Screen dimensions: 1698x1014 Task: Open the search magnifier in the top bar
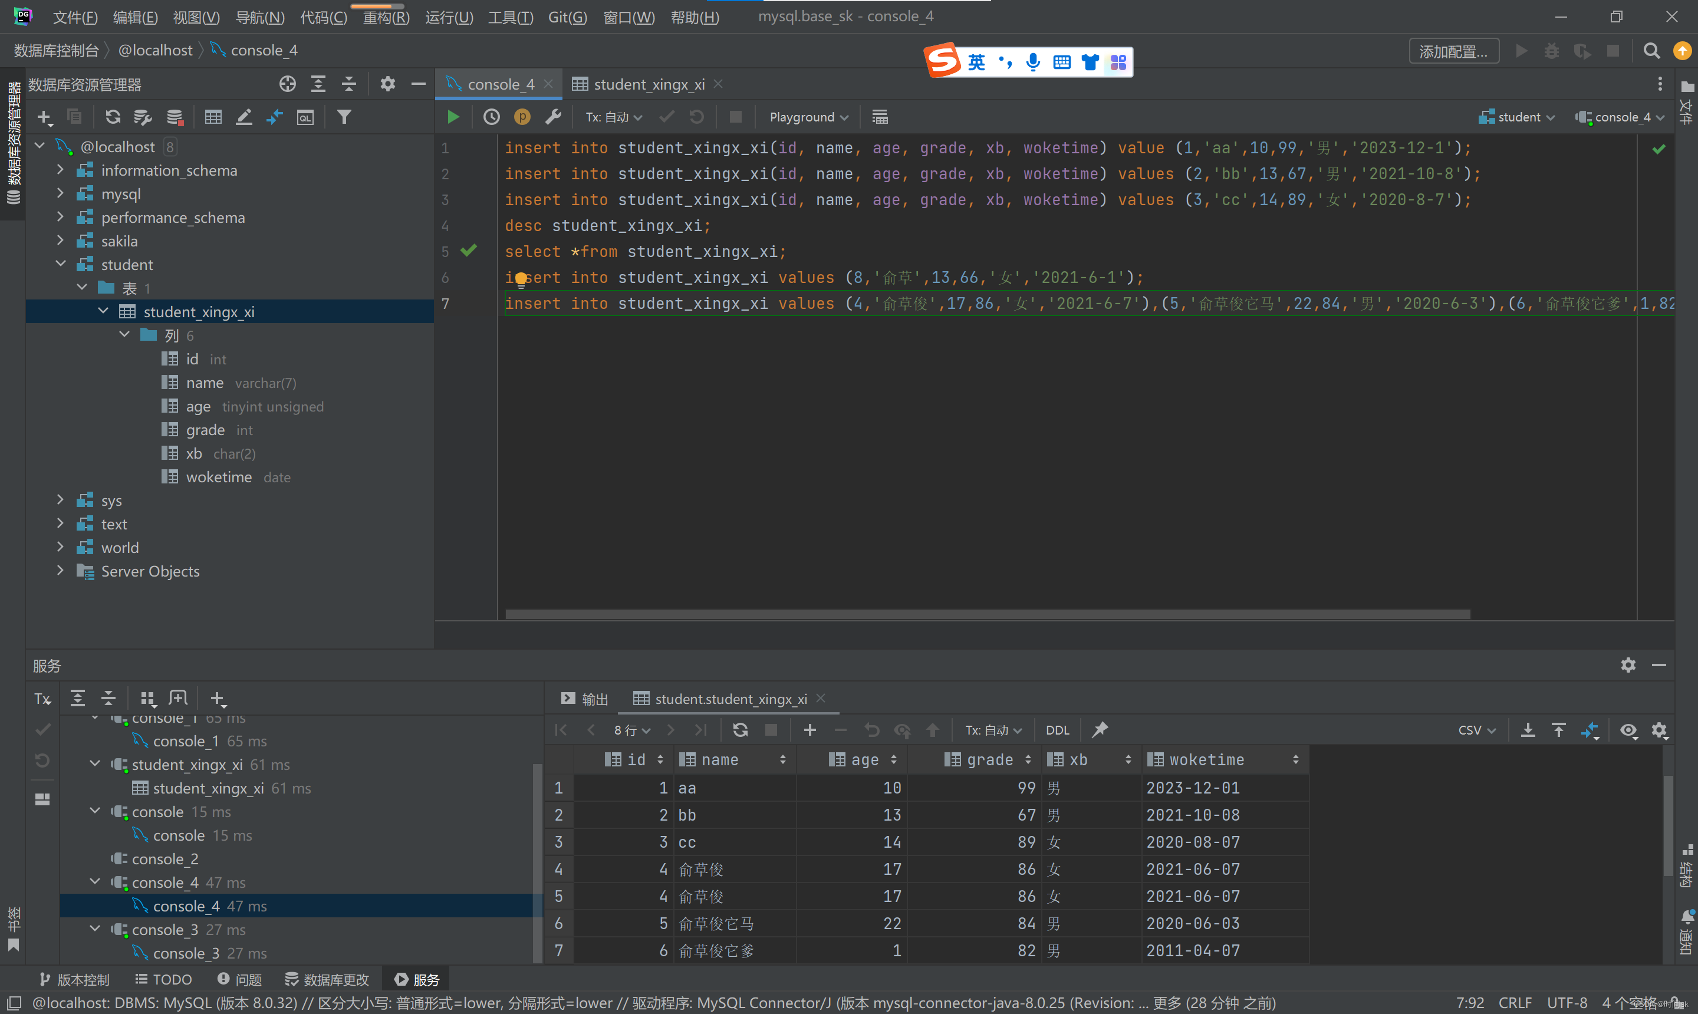coord(1651,51)
